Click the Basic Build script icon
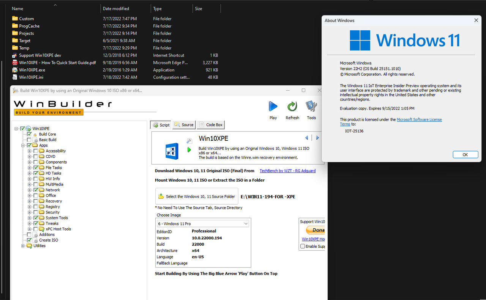Viewport: 486px width, 300px height. click(35, 140)
